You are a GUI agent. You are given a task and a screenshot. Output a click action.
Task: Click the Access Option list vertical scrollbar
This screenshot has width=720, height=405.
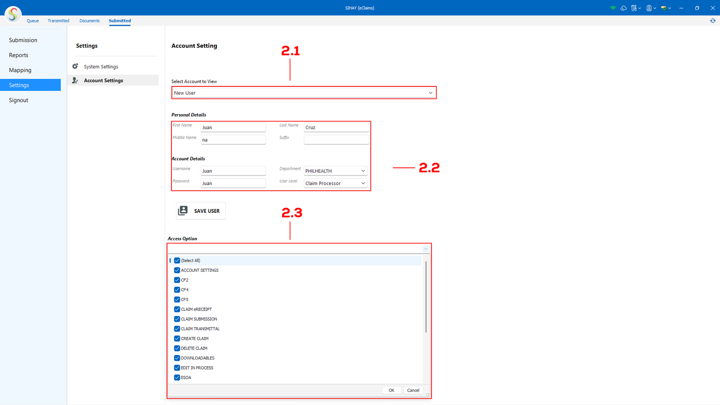(x=426, y=297)
